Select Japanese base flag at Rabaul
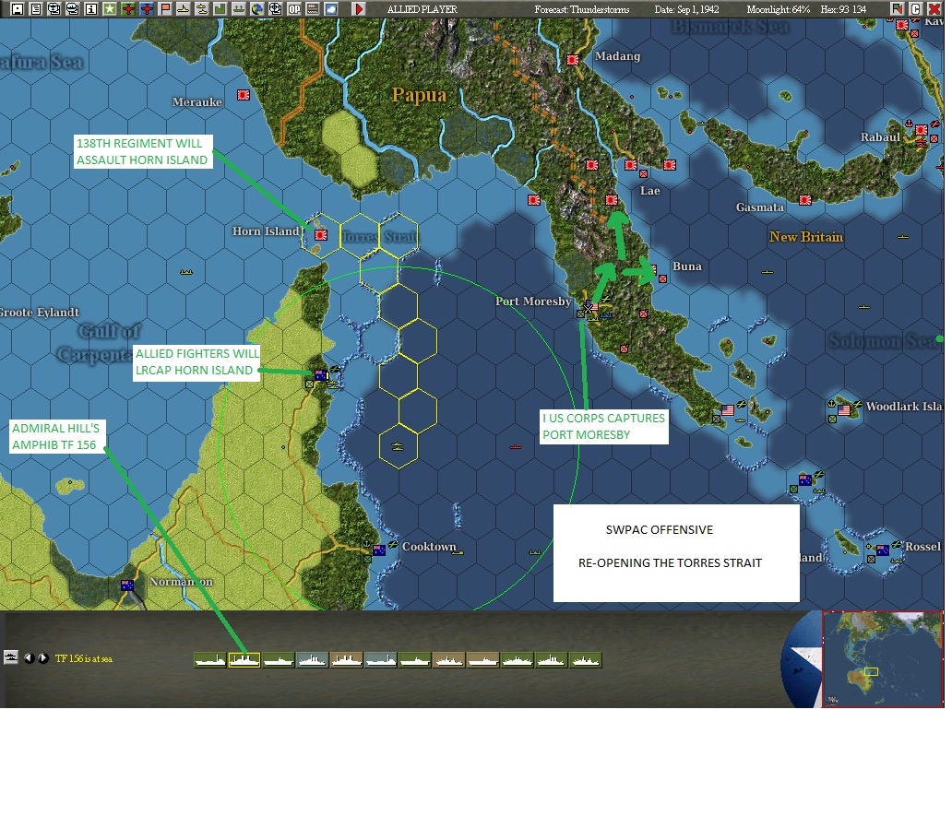952x828 pixels. 922,130
